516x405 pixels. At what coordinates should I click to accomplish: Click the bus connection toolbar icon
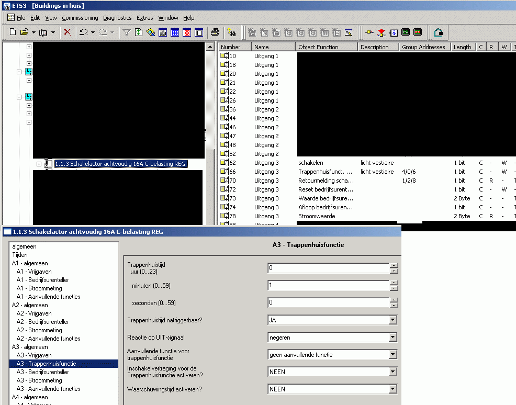[369, 32]
